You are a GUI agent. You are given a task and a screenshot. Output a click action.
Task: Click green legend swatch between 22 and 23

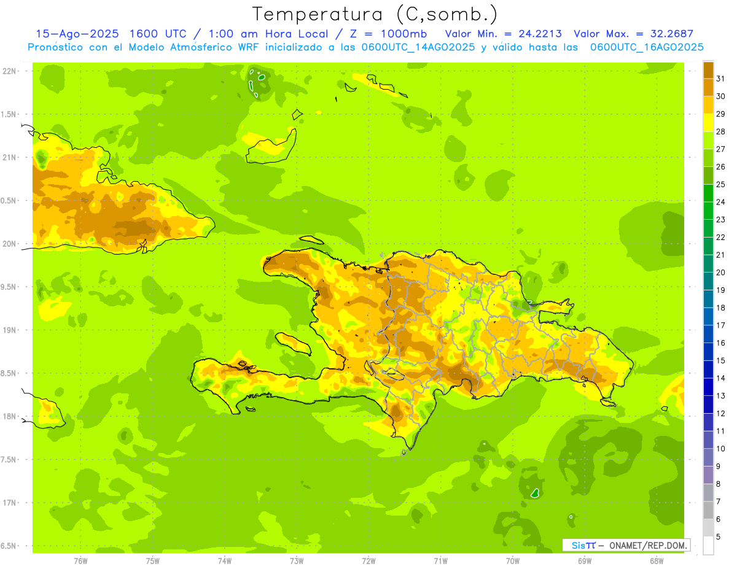[x=708, y=228]
